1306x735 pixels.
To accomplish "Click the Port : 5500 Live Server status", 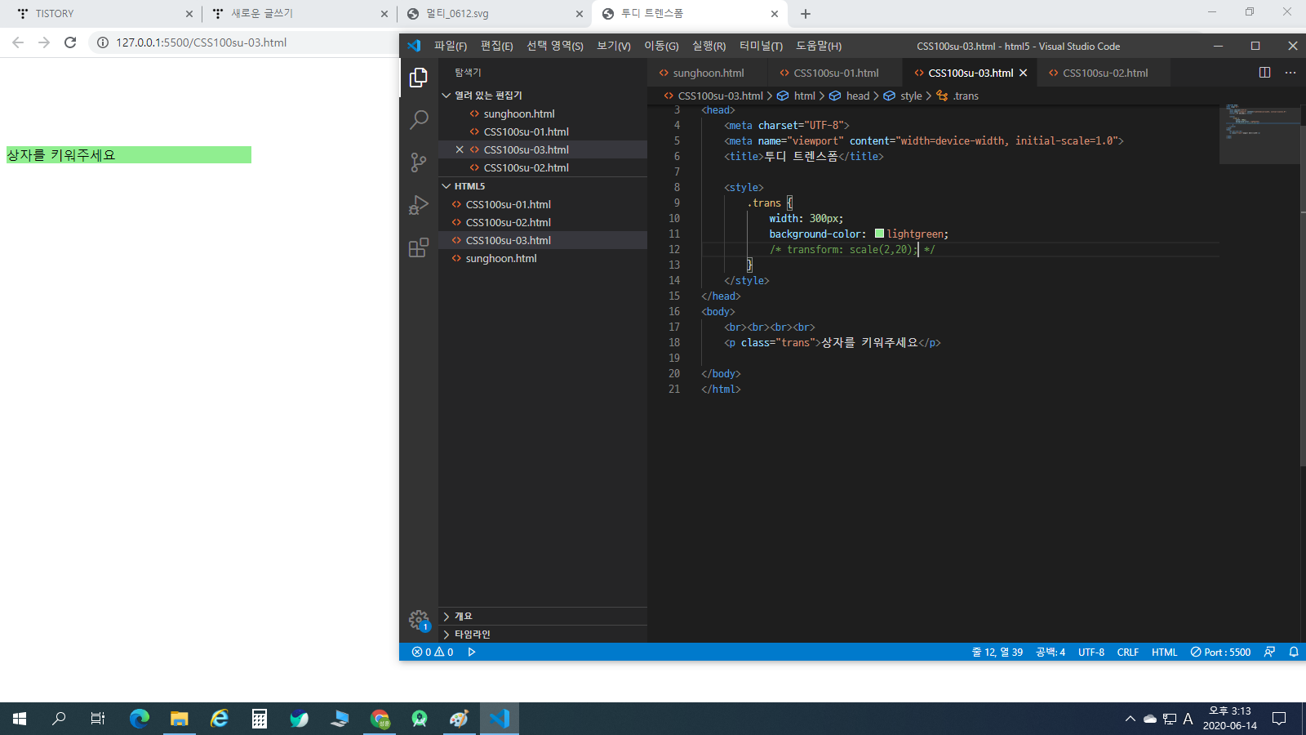I will [x=1220, y=652].
